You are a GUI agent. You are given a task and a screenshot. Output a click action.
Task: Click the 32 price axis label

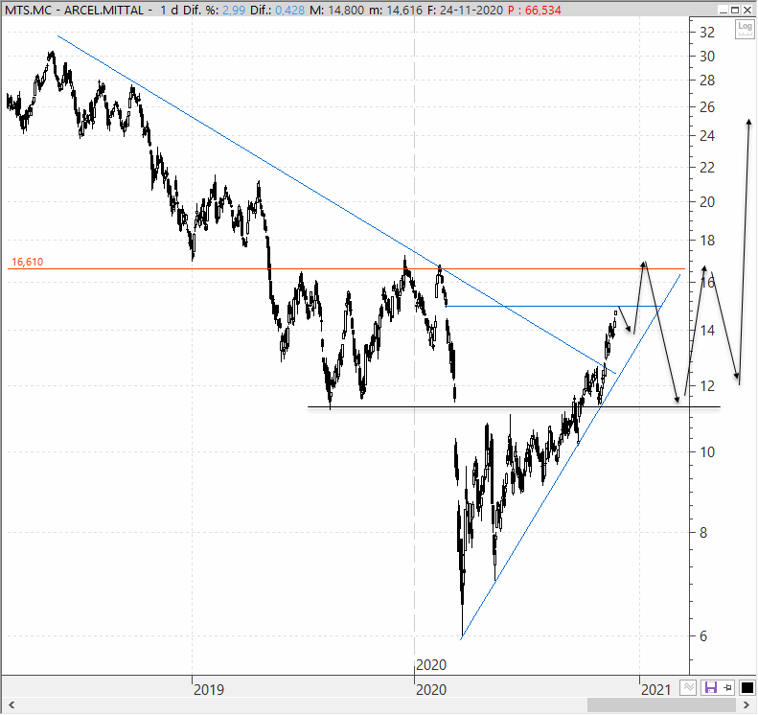coord(707,33)
